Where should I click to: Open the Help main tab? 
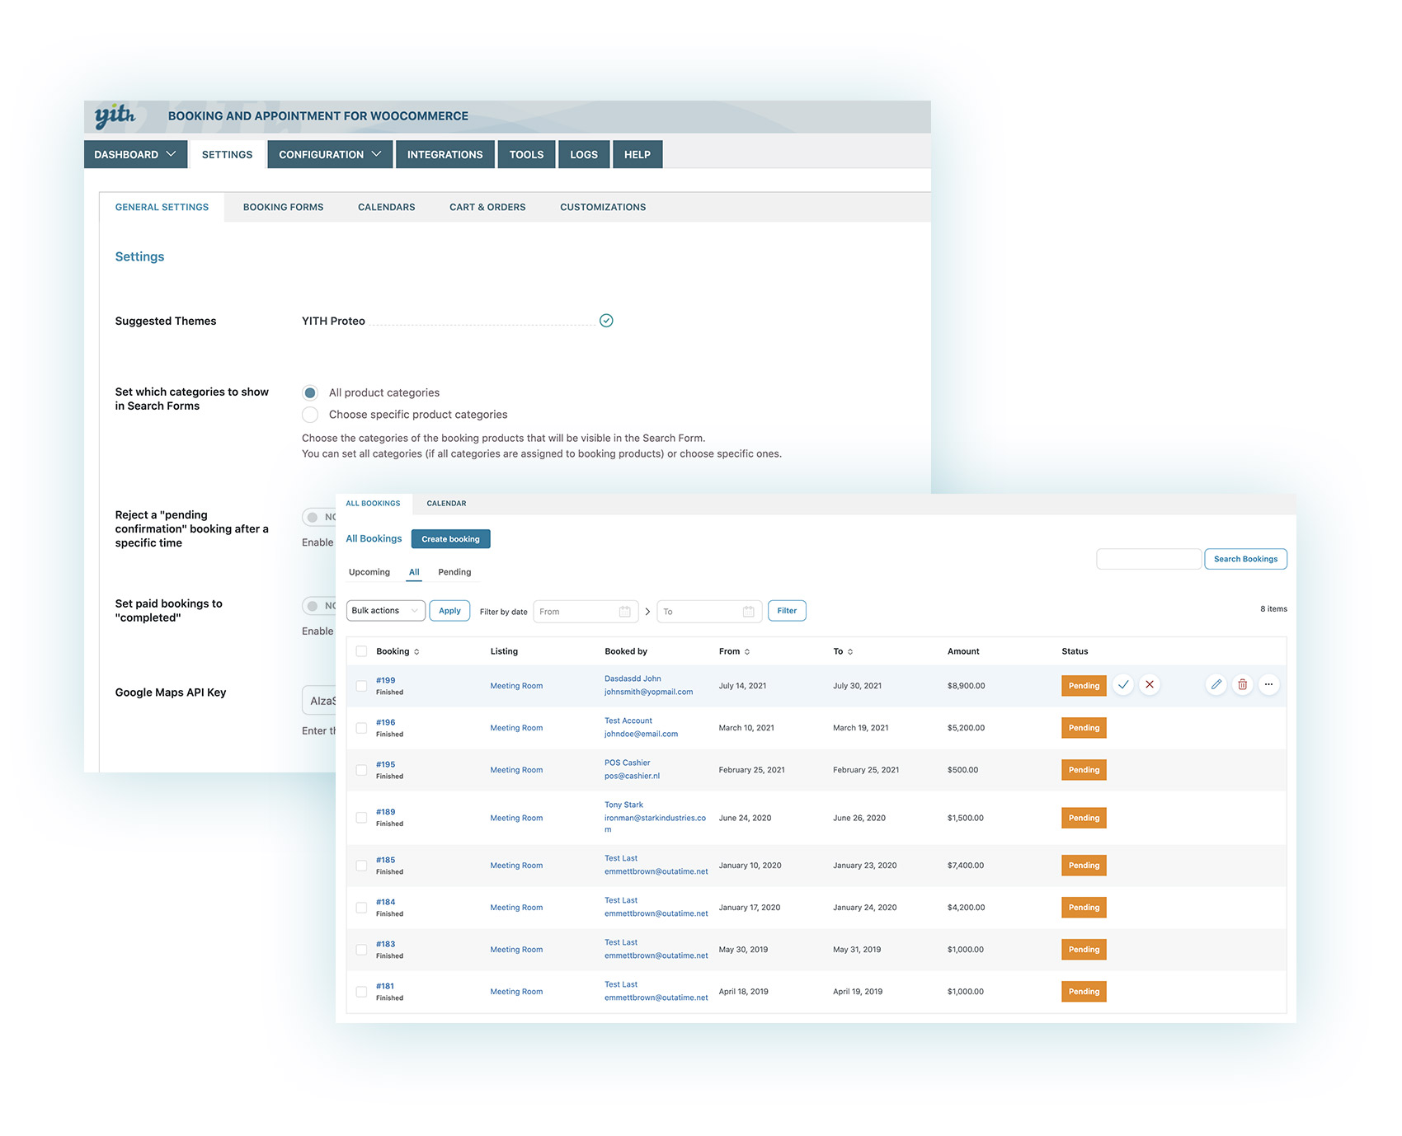(637, 154)
